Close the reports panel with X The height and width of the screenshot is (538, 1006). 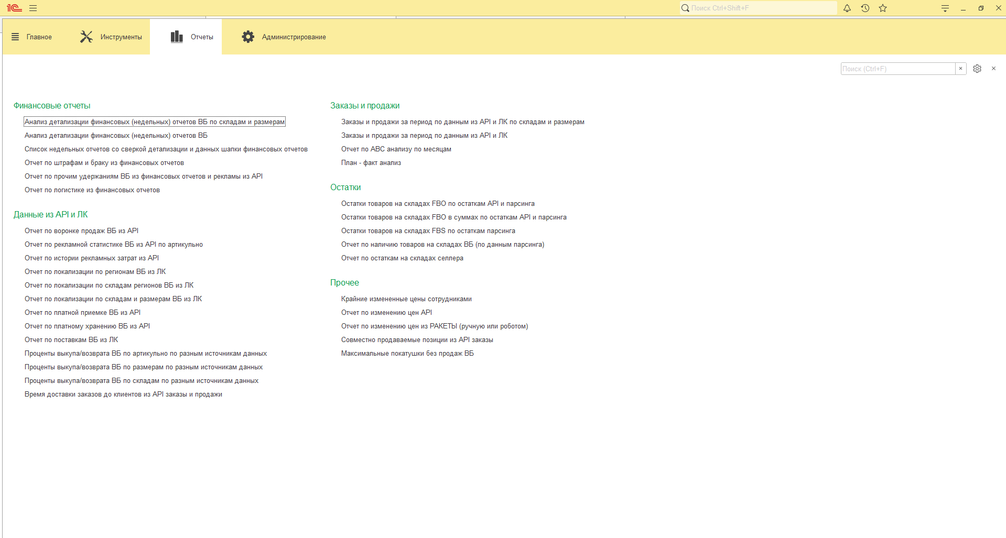point(993,69)
